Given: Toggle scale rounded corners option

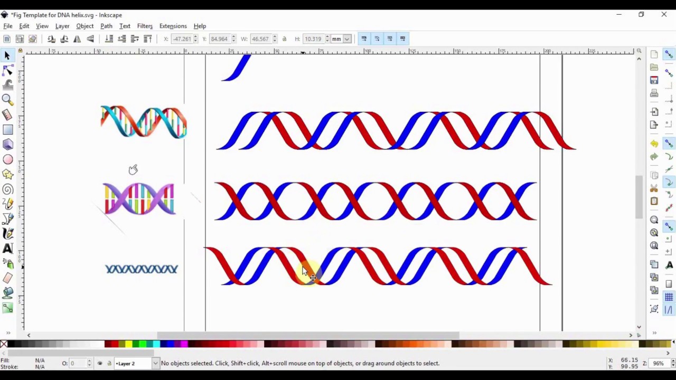Looking at the screenshot, I should 377,39.
